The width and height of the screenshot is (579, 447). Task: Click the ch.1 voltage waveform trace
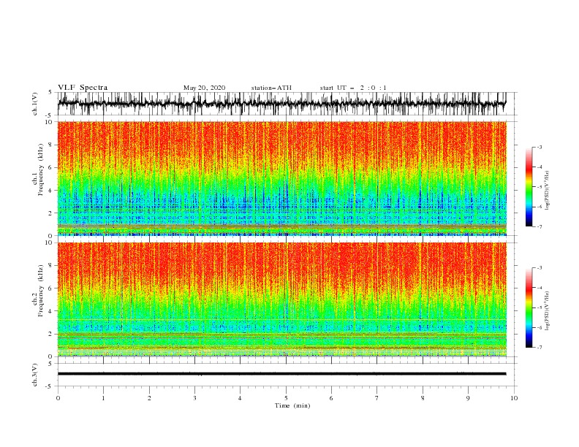(281, 104)
